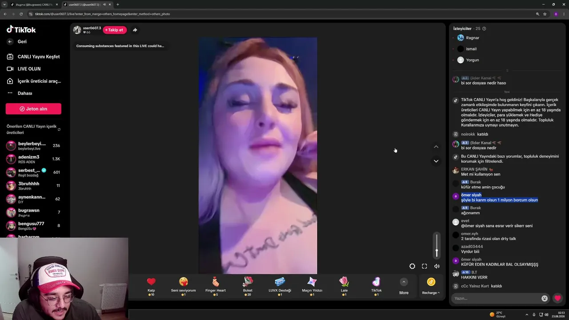
Task: Mute the user0607.3 tab audio
Action: click(x=104, y=4)
